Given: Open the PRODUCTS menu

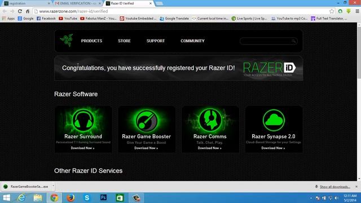Looking at the screenshot, I should coord(91,41).
